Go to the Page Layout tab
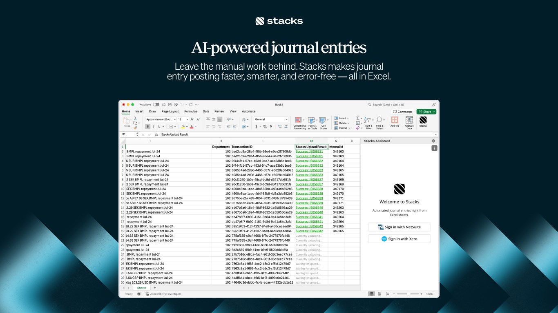The width and height of the screenshot is (558, 313). coord(170,111)
